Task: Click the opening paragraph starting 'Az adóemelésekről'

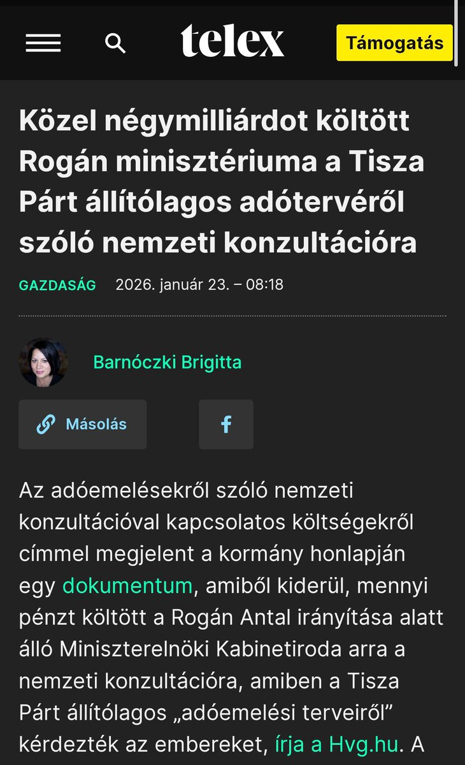Action: 232,616
